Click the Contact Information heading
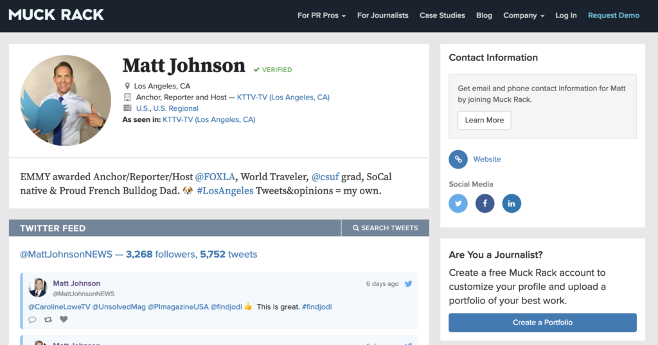 click(493, 58)
